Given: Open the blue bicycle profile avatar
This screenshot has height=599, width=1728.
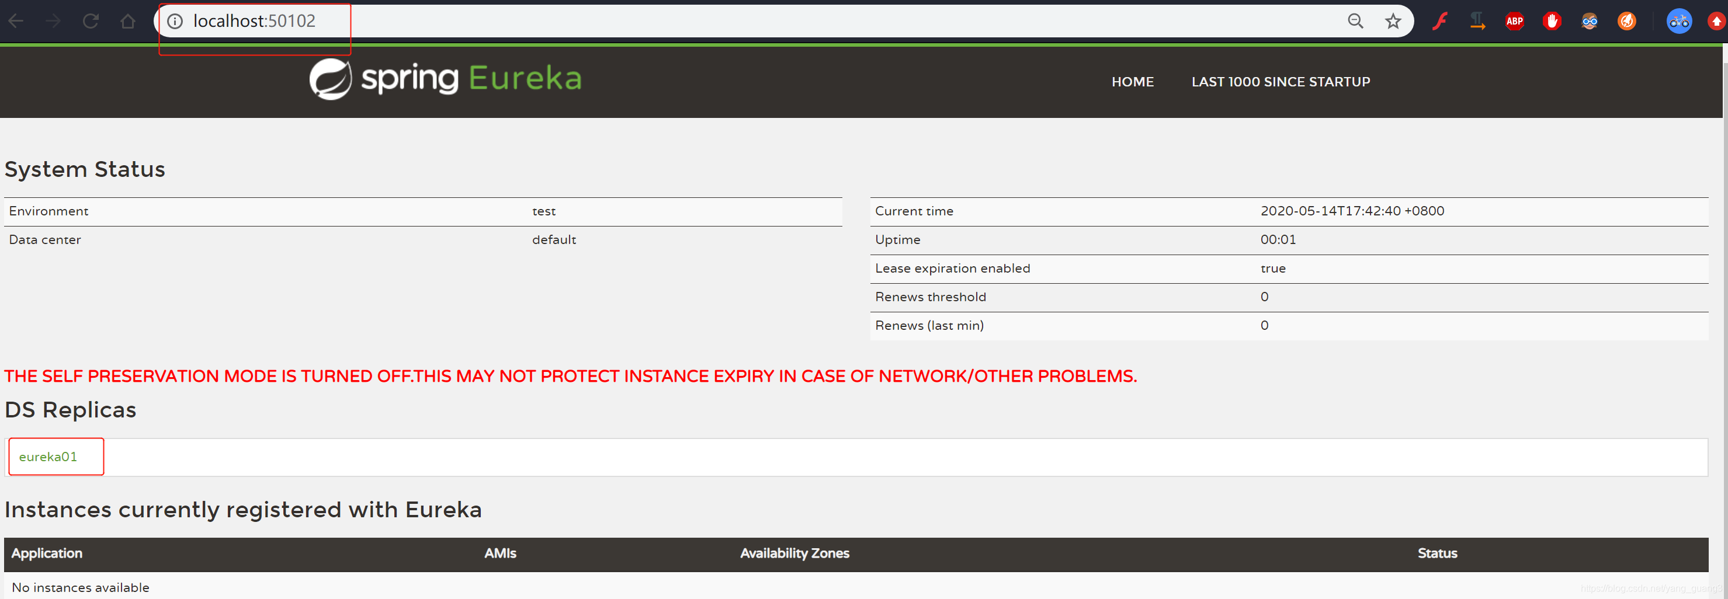Looking at the screenshot, I should [x=1679, y=22].
